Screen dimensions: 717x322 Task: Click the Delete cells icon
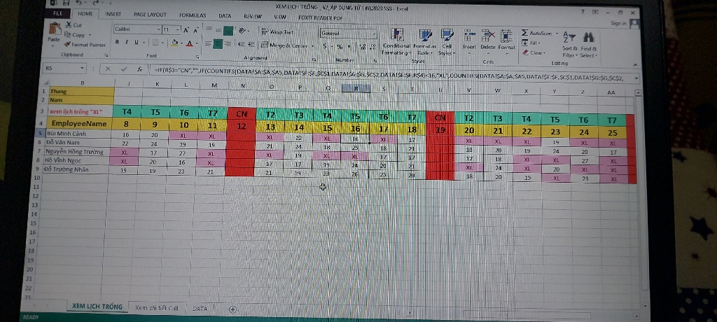[489, 36]
